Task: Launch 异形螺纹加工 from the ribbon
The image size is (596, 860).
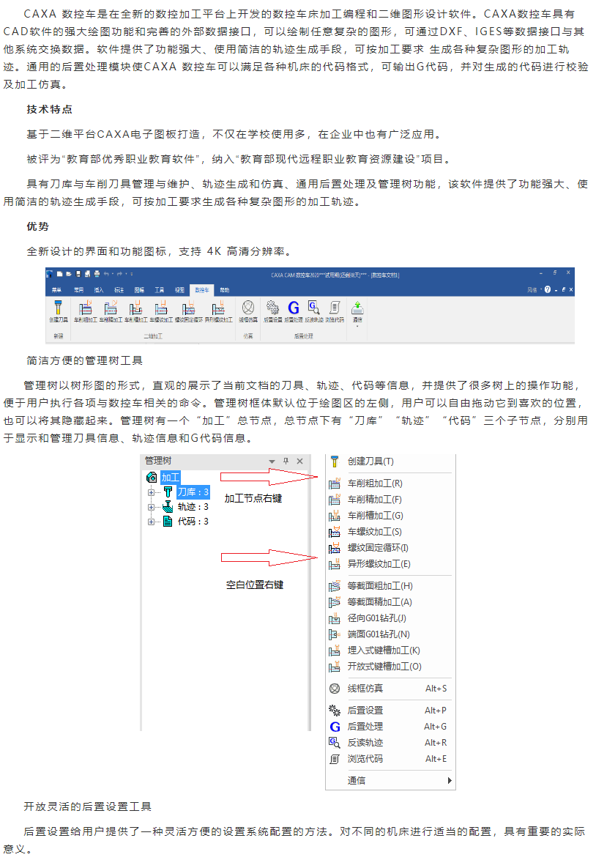Action: point(219,311)
